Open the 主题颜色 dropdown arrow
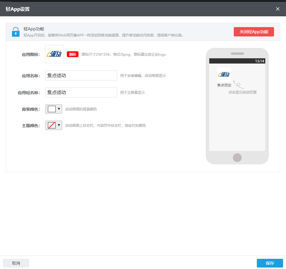This screenshot has height=269, width=286. tap(59, 125)
